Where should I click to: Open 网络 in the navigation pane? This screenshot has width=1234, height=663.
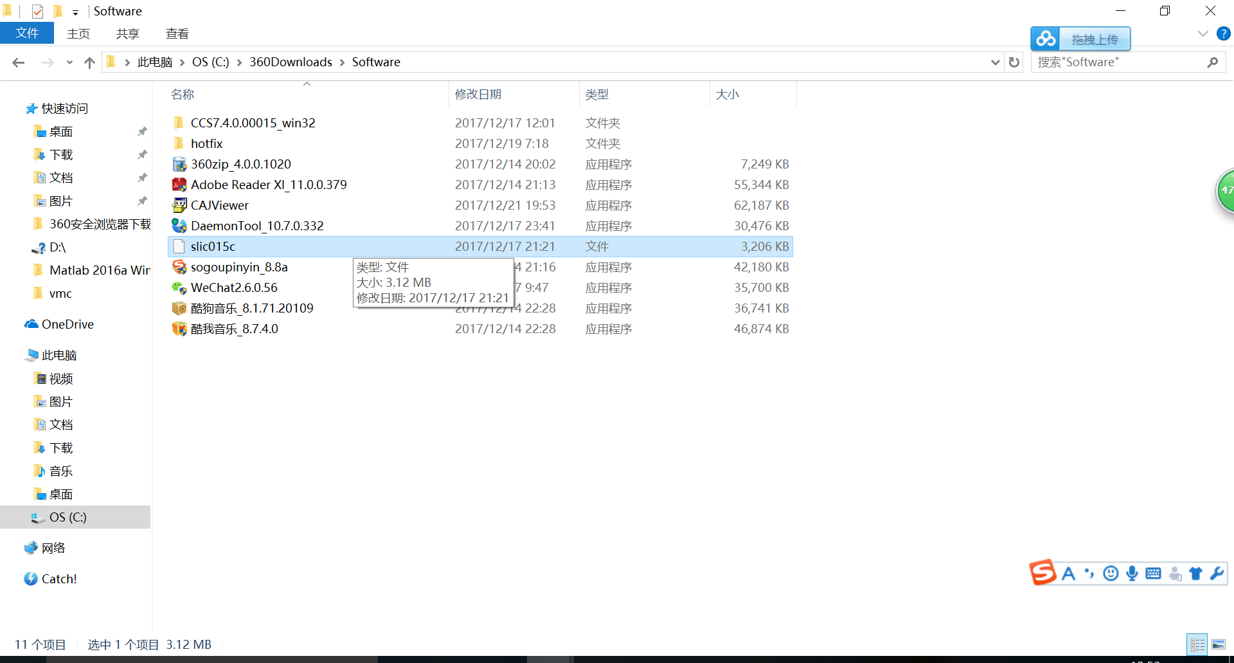coord(53,549)
